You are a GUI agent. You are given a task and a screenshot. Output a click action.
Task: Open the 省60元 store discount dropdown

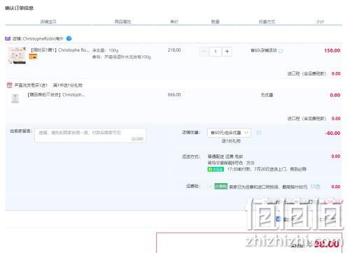(229, 133)
